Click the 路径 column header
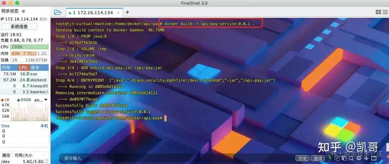 click(6, 155)
